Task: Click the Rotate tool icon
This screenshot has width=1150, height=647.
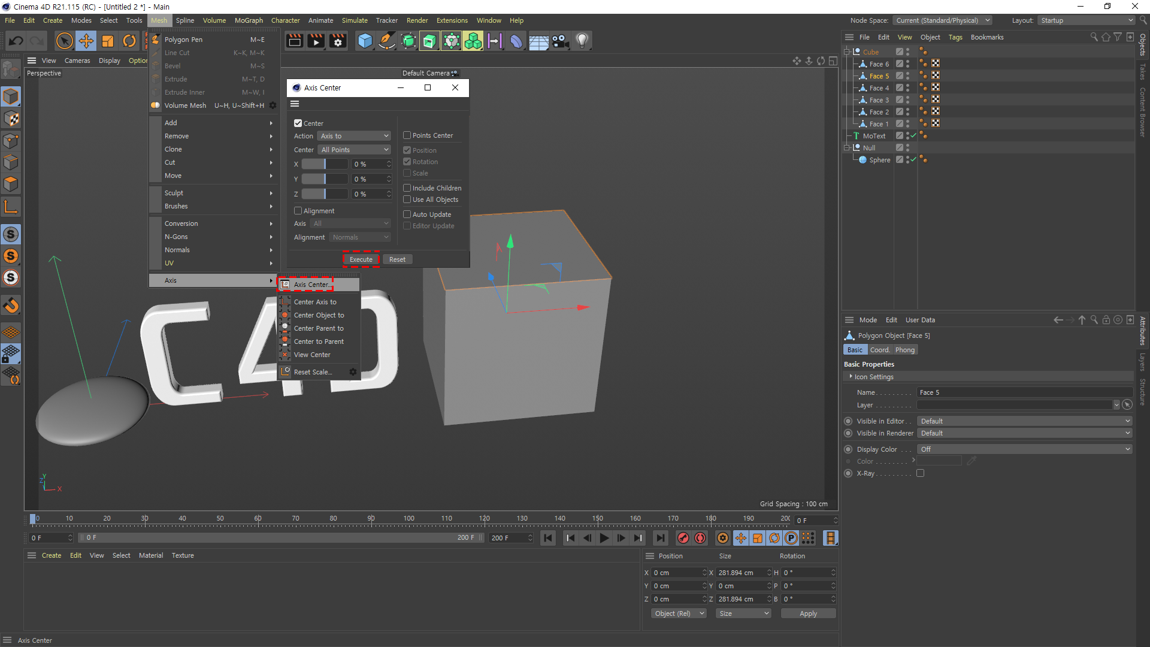Action: pos(129,41)
